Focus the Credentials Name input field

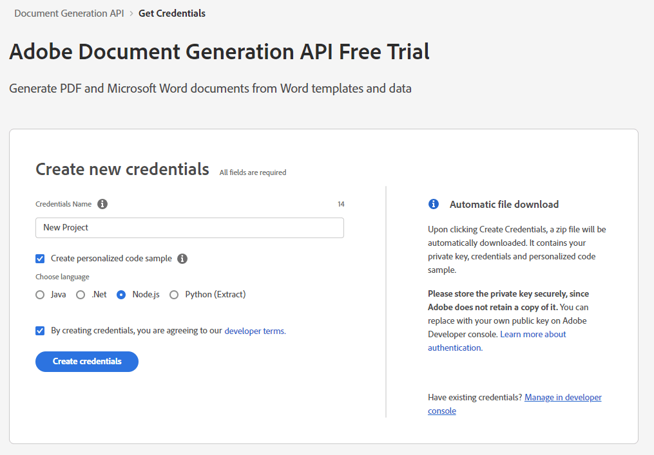pyautogui.click(x=190, y=228)
